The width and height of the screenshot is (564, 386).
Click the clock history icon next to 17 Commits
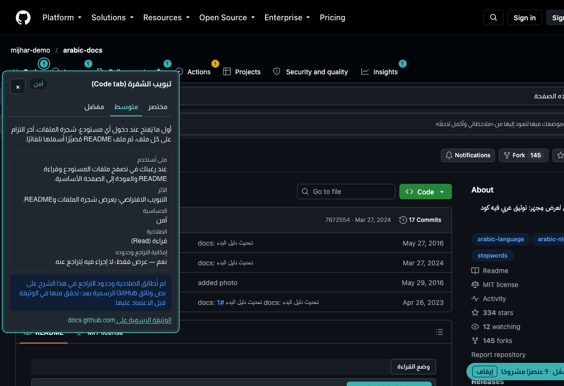click(403, 220)
